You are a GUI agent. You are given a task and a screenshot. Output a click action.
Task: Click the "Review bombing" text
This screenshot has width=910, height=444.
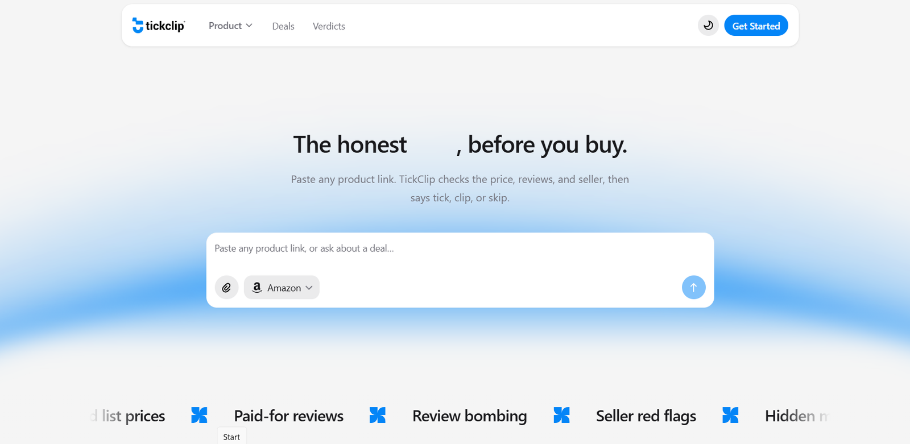[x=470, y=416]
